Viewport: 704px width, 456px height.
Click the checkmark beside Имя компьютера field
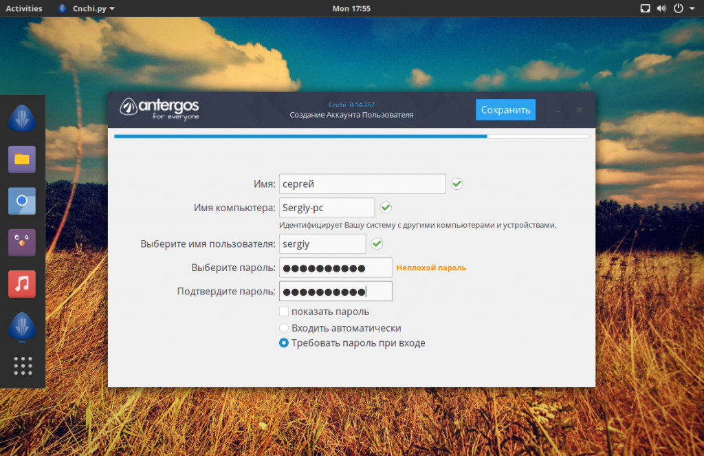click(x=386, y=208)
